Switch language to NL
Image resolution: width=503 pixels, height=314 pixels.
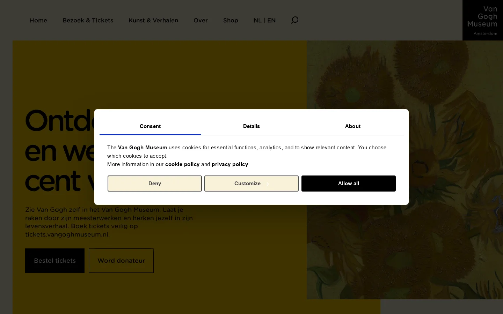click(x=257, y=20)
